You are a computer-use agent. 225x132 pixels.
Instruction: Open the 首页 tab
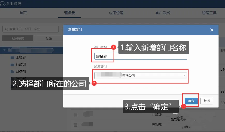[x=23, y=13]
